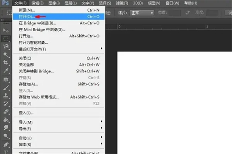Select the Crop tool
The width and height of the screenshot is (232, 154).
(6, 63)
